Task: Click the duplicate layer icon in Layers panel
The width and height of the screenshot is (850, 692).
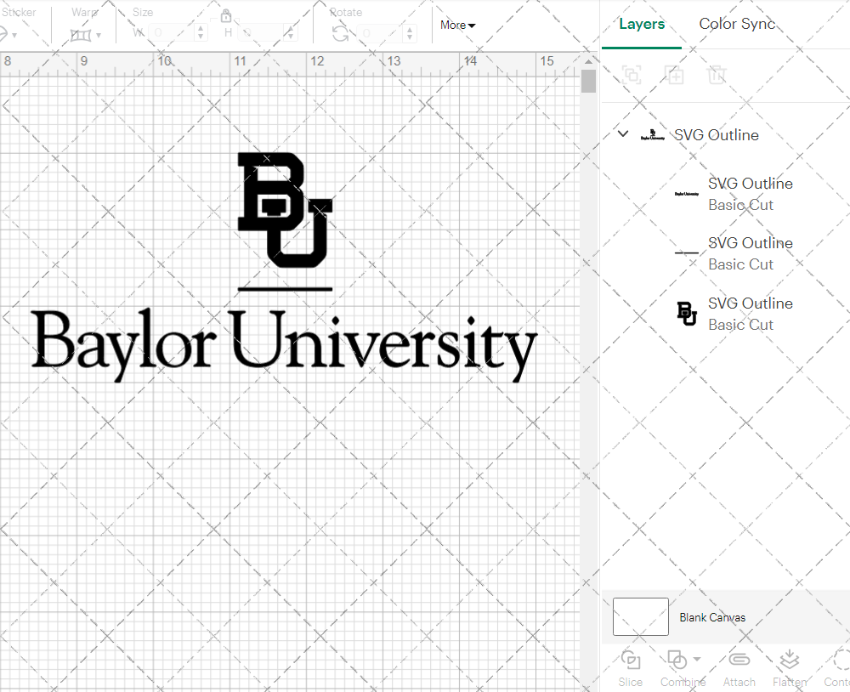Action: 675,75
